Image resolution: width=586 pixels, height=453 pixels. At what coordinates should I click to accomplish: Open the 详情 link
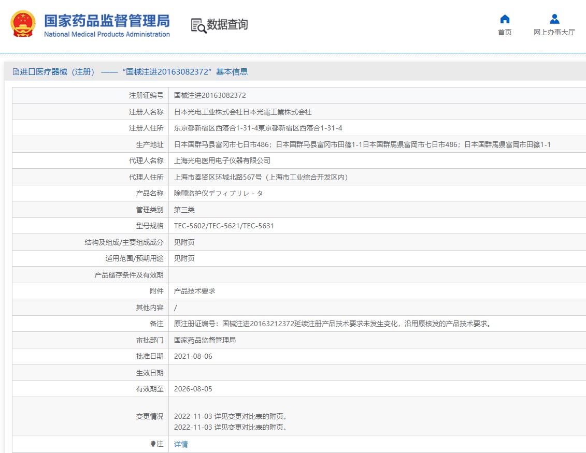181,444
